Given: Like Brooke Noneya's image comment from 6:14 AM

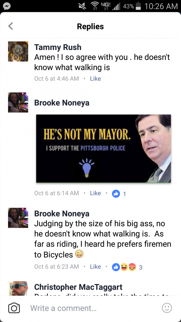Looking at the screenshot, I should pos(95,193).
